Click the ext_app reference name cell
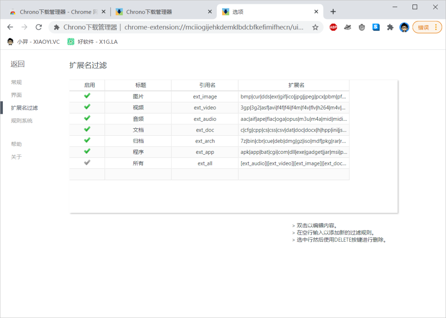The image size is (446, 318). click(x=205, y=152)
